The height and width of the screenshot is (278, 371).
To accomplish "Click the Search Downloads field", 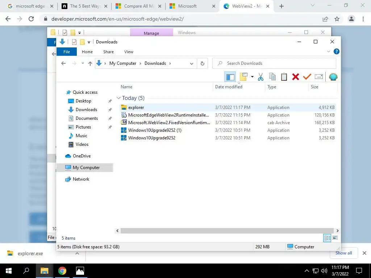I will [274, 63].
